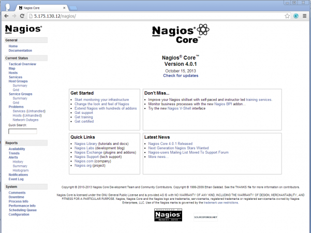Select the Nagios Core browser tab
Image resolution: width=311 pixels, height=233 pixels.
click(x=41, y=8)
